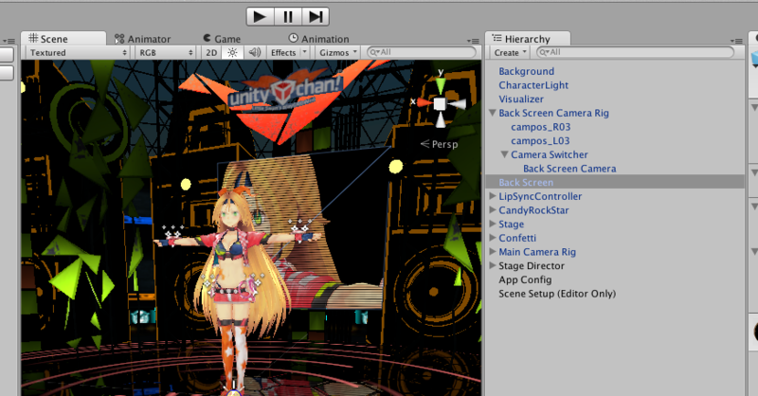The width and height of the screenshot is (758, 396).
Task: Toggle scene Effects button
Action: [283, 52]
